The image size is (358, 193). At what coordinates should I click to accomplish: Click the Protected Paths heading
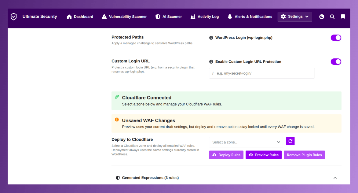click(127, 37)
